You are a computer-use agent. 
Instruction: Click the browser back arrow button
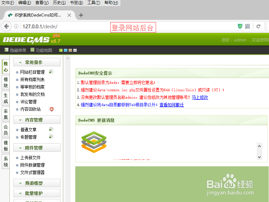tap(6, 27)
